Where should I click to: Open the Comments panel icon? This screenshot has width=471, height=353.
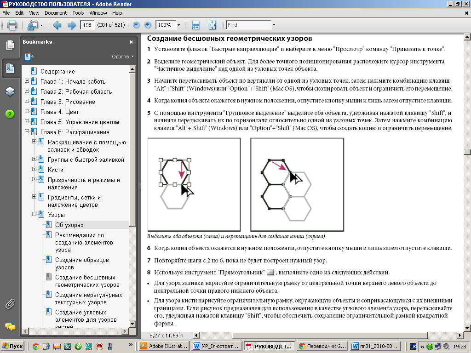(10, 327)
